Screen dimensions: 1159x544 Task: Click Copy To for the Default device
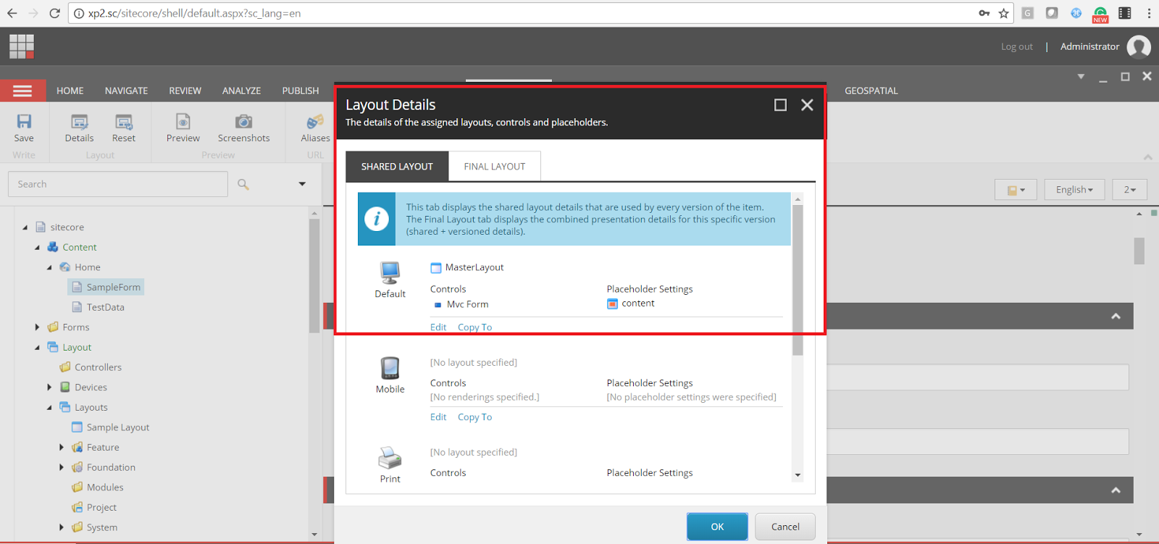click(474, 327)
